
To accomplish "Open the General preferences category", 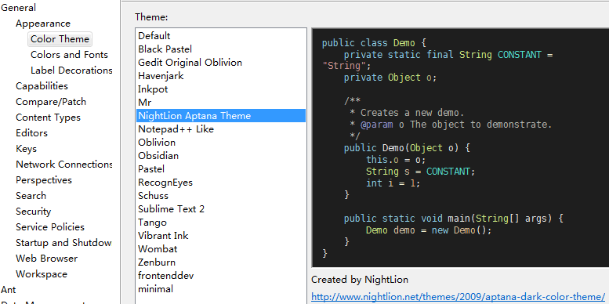I will (x=18, y=8).
